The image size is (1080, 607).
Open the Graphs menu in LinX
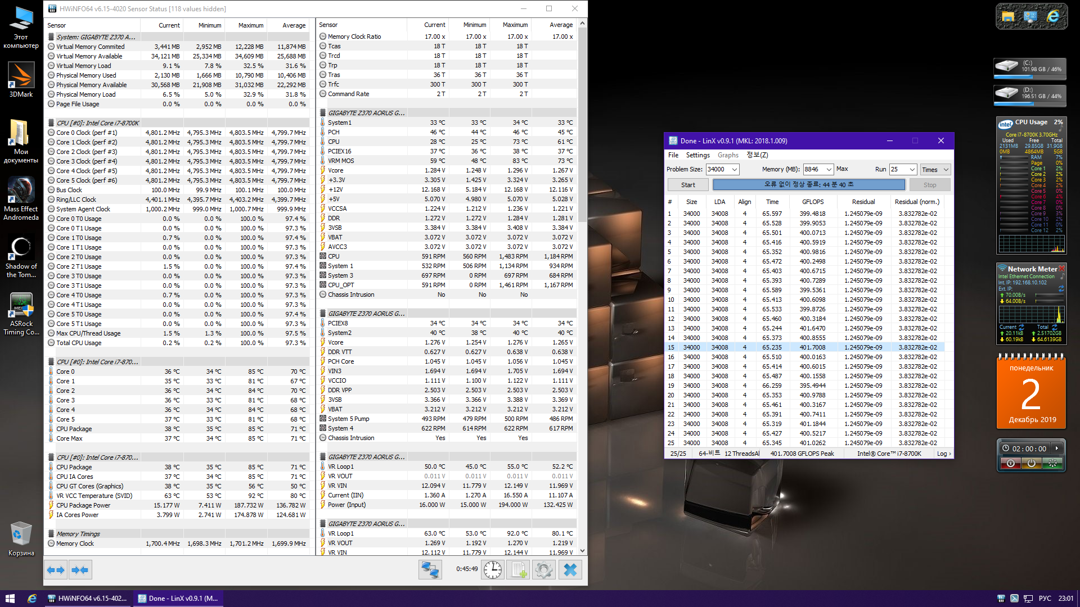[x=728, y=155]
